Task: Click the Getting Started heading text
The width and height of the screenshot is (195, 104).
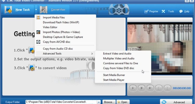Action: point(24,34)
